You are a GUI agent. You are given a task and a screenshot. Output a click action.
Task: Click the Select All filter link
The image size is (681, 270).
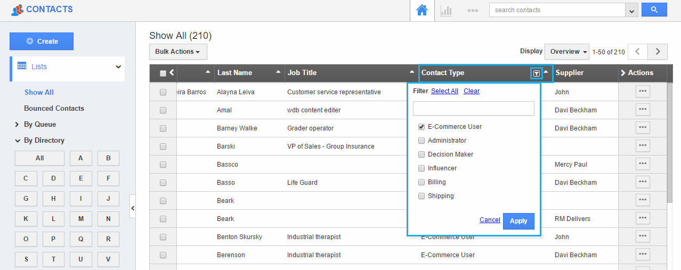click(x=444, y=91)
